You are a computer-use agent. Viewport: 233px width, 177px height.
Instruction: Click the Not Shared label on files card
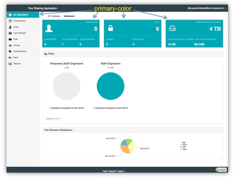tap(138, 39)
